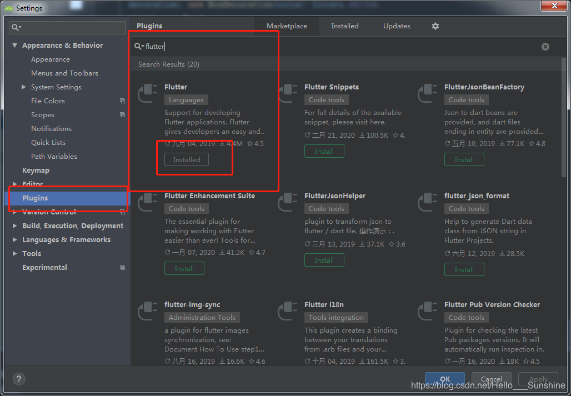Select Keymap in the settings tree
The image size is (571, 396).
tap(36, 170)
